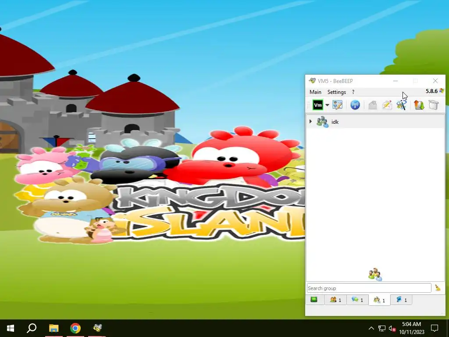Click the grey box icon in toolbar

point(434,105)
